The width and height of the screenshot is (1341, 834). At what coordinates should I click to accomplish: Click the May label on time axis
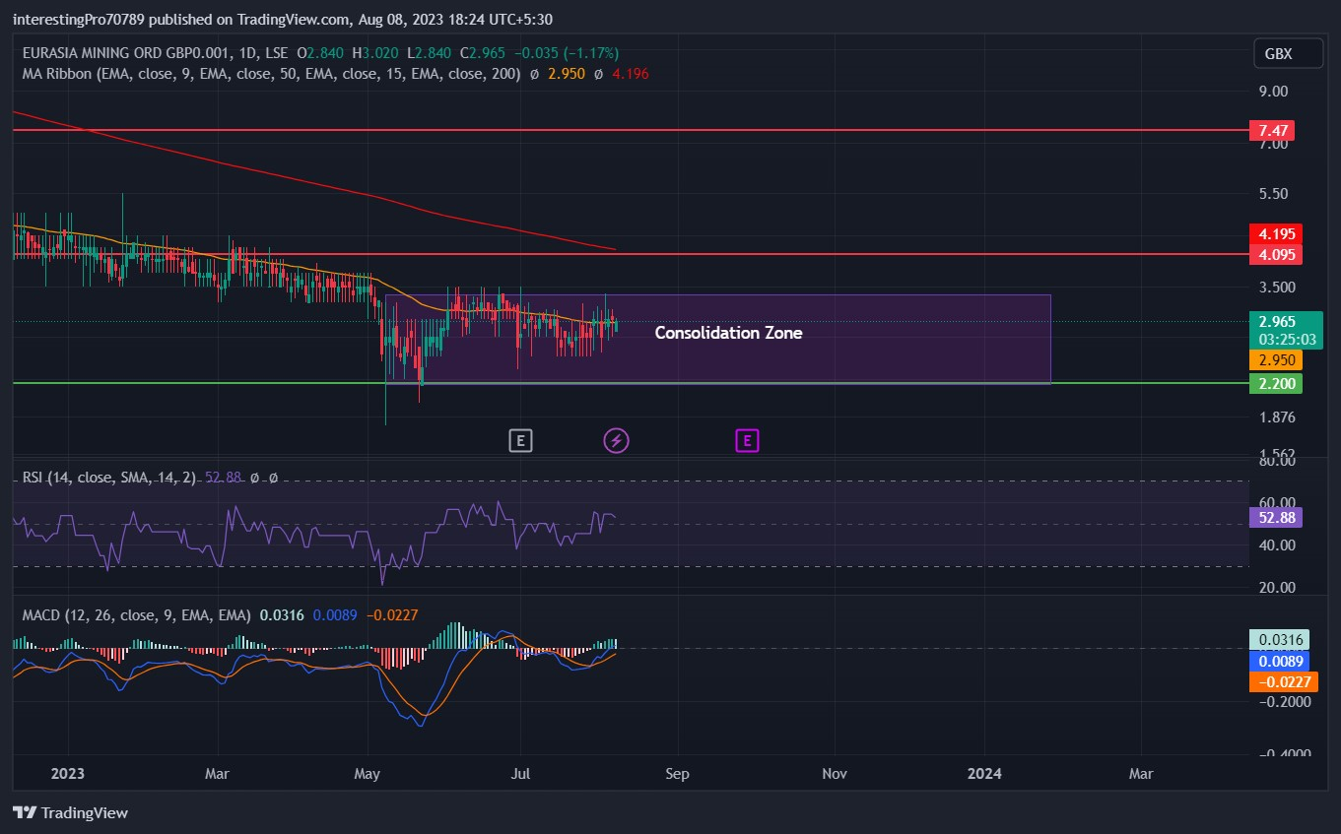[x=367, y=774]
